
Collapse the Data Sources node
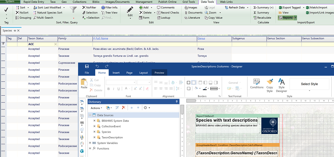(x=90, y=115)
